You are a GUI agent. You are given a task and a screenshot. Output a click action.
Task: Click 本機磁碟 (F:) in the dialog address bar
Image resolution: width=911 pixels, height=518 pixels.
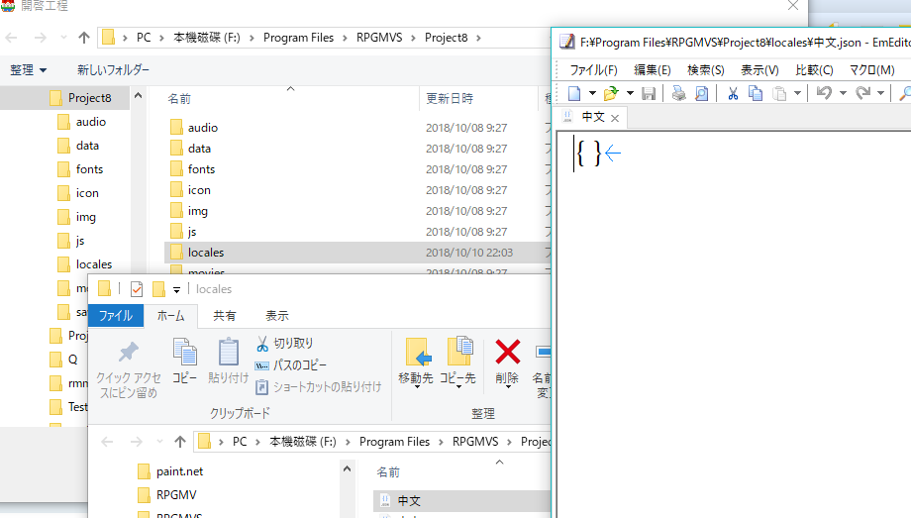pyautogui.click(x=207, y=38)
